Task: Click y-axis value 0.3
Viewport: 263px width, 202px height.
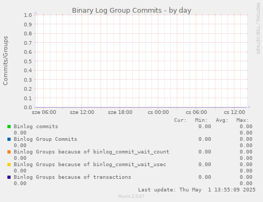Action: 28,80
